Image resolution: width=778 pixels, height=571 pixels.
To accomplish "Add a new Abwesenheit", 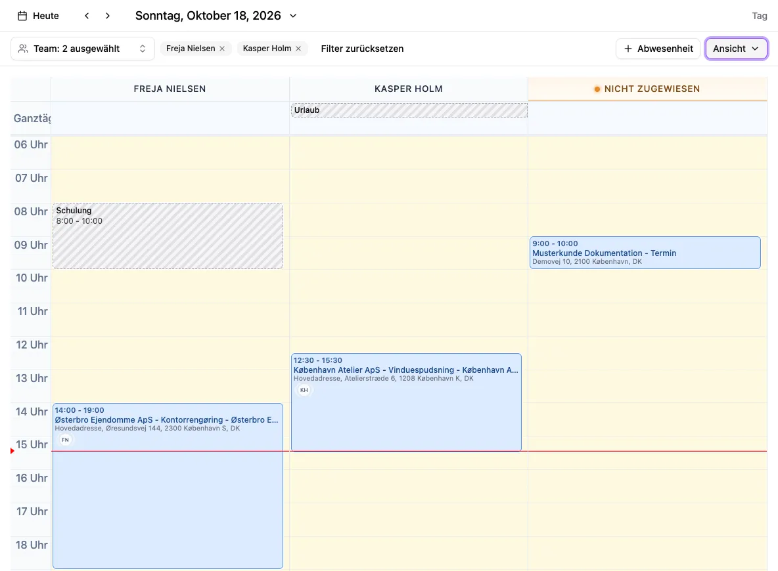I will coord(658,49).
